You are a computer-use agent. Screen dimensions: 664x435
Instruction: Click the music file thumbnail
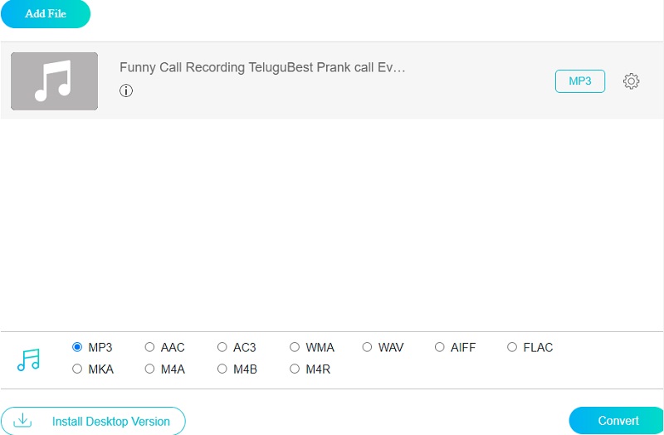(x=54, y=81)
